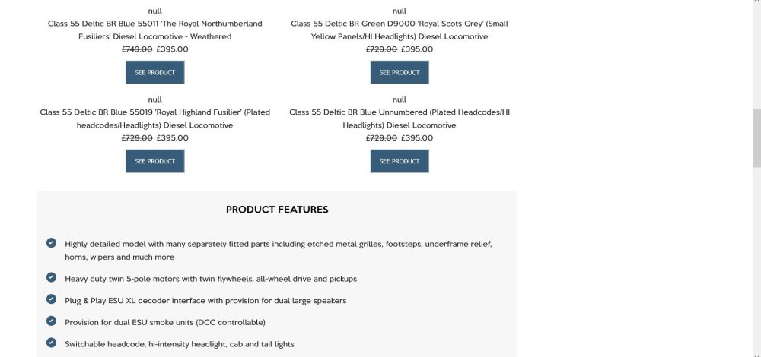Click the £395.00 sale price under Royal Scots Grey
This screenshot has height=357, width=761.
[x=417, y=49]
